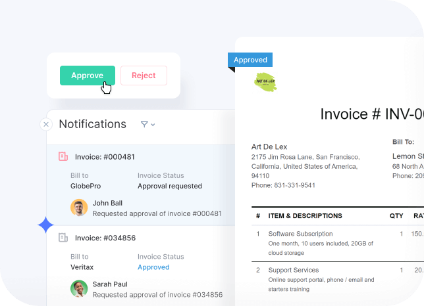The image size is (424, 306).
Task: Click the Notifications panel heading
Action: point(92,124)
